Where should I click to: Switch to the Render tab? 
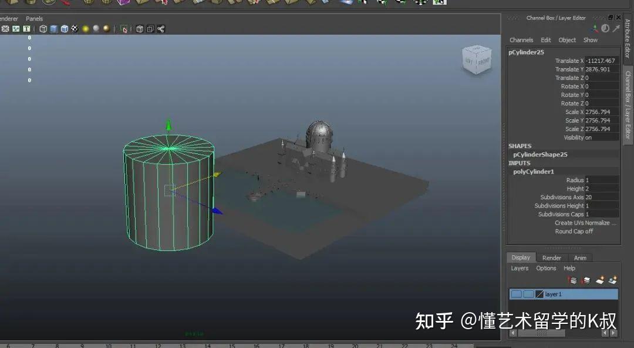551,257
